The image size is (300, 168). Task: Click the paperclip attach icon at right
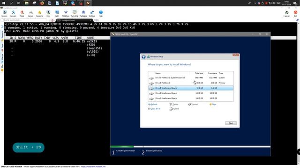tap(298, 20)
